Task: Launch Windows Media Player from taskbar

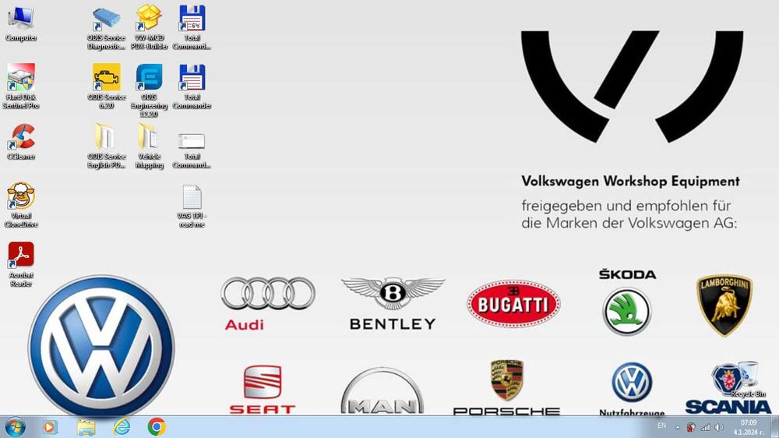Action: pyautogui.click(x=49, y=427)
